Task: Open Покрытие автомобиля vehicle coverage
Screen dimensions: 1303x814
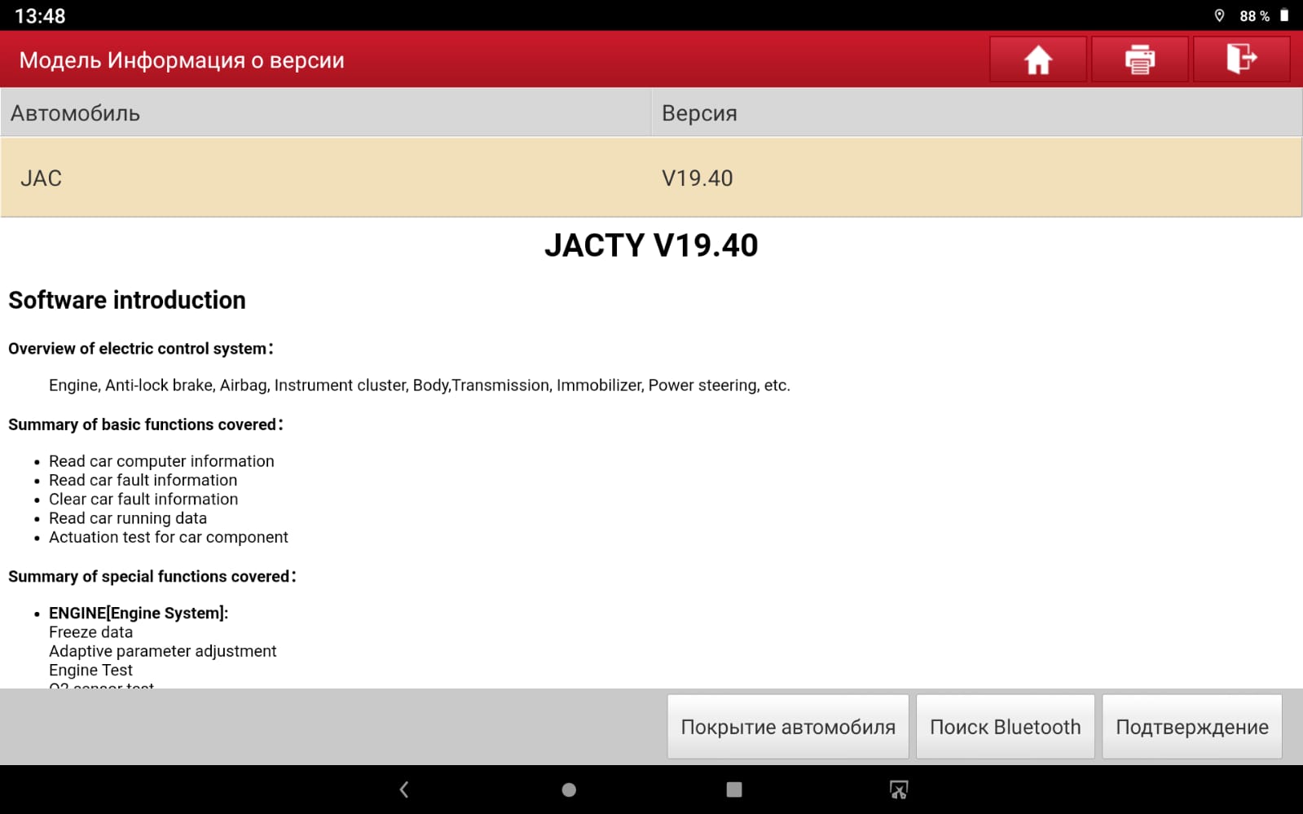Action: coord(788,727)
